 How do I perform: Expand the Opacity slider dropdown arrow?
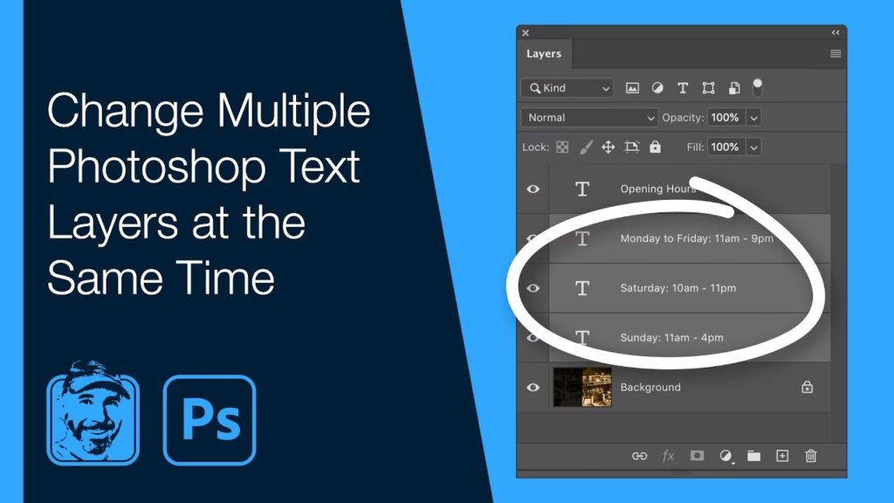click(x=753, y=117)
